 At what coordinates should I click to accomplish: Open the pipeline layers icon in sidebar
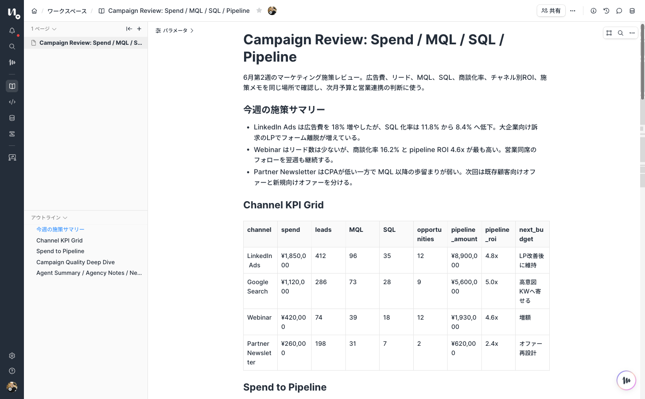[12, 134]
